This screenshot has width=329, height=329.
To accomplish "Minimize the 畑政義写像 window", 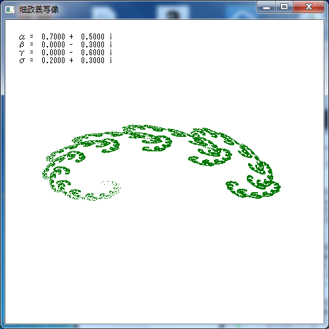I will coord(266,7).
